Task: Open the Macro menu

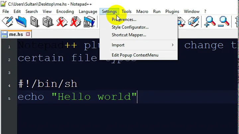Action: click(142, 11)
